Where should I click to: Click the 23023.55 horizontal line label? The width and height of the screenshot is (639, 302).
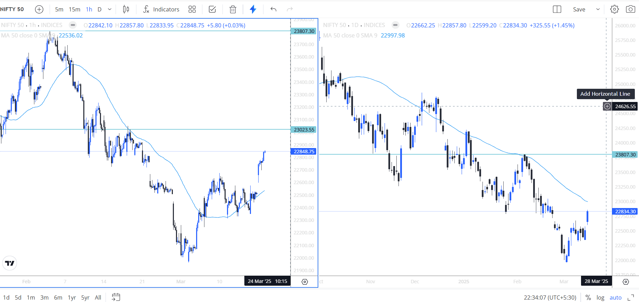304,130
